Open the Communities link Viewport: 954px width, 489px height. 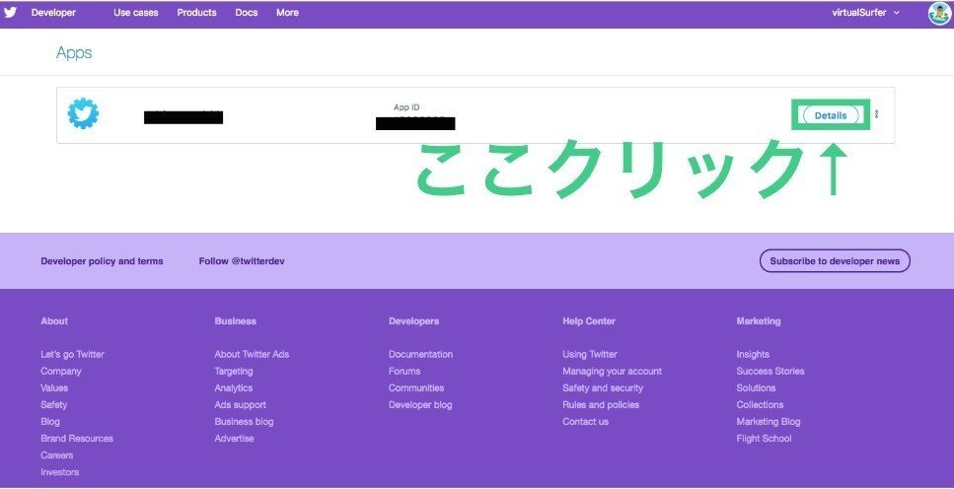click(416, 388)
